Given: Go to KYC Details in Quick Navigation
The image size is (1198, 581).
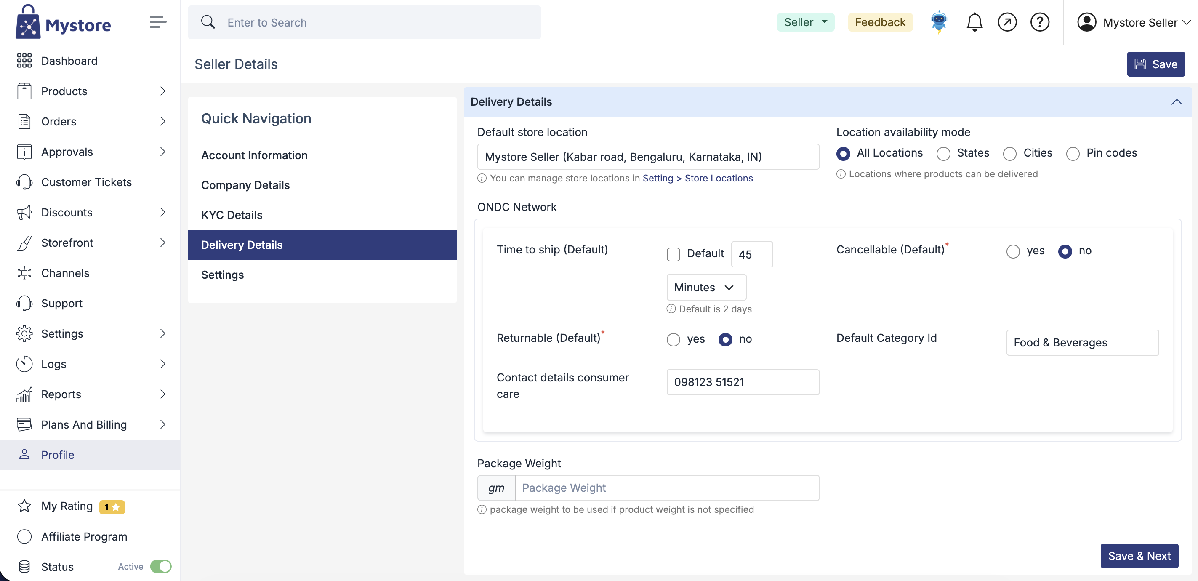Looking at the screenshot, I should [x=232, y=215].
